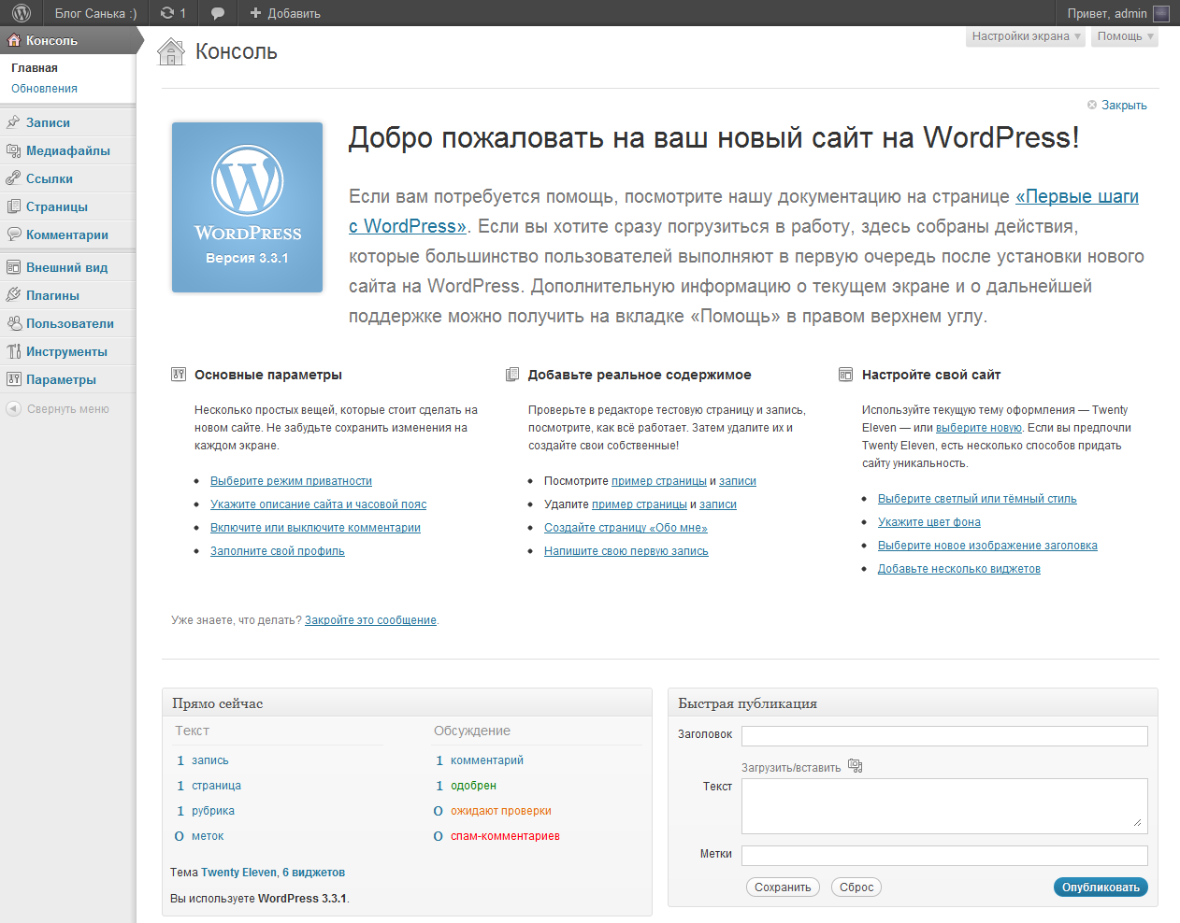Click Закройте это сообщение link

[370, 620]
